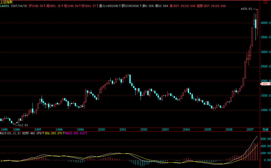271x168 pixels.
Task: Select the 2001 year marker
Action: [123, 129]
